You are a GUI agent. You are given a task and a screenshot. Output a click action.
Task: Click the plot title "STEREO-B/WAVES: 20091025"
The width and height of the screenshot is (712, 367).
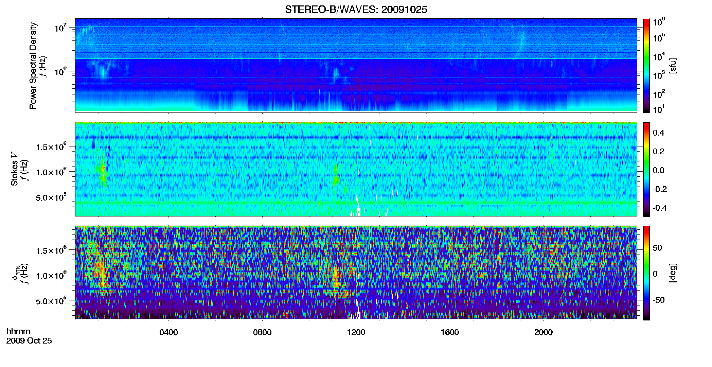pos(356,10)
